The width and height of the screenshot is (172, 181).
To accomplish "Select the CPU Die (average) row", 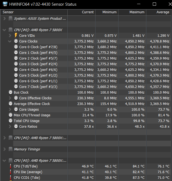I will tap(86, 172).
